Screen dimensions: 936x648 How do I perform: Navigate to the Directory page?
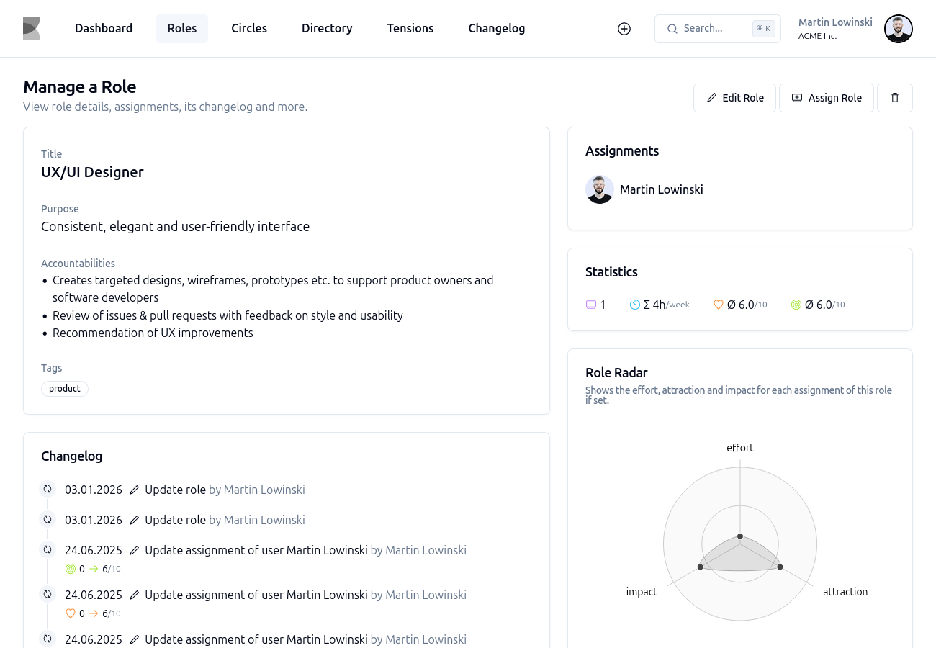tap(327, 28)
